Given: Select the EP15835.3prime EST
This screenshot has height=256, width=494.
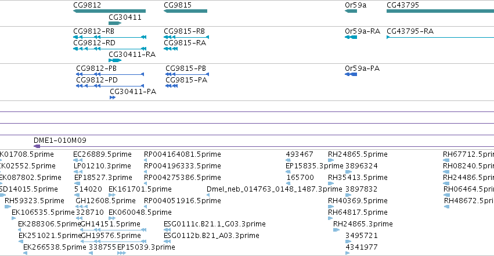Looking at the screenshot, I should (288, 172).
